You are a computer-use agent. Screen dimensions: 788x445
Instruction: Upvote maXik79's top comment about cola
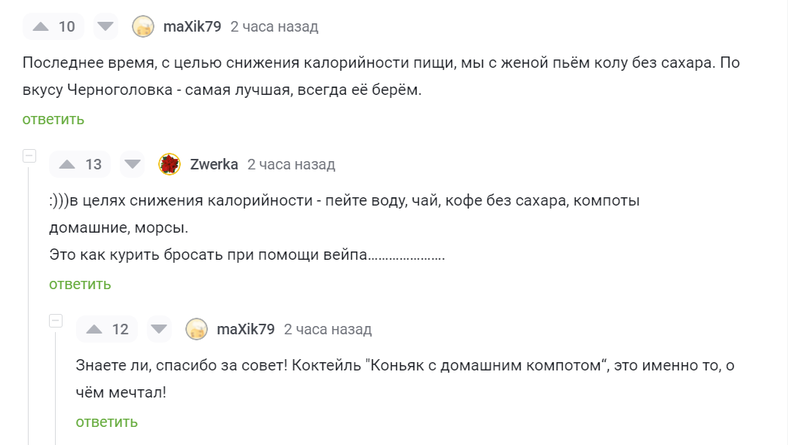(41, 26)
